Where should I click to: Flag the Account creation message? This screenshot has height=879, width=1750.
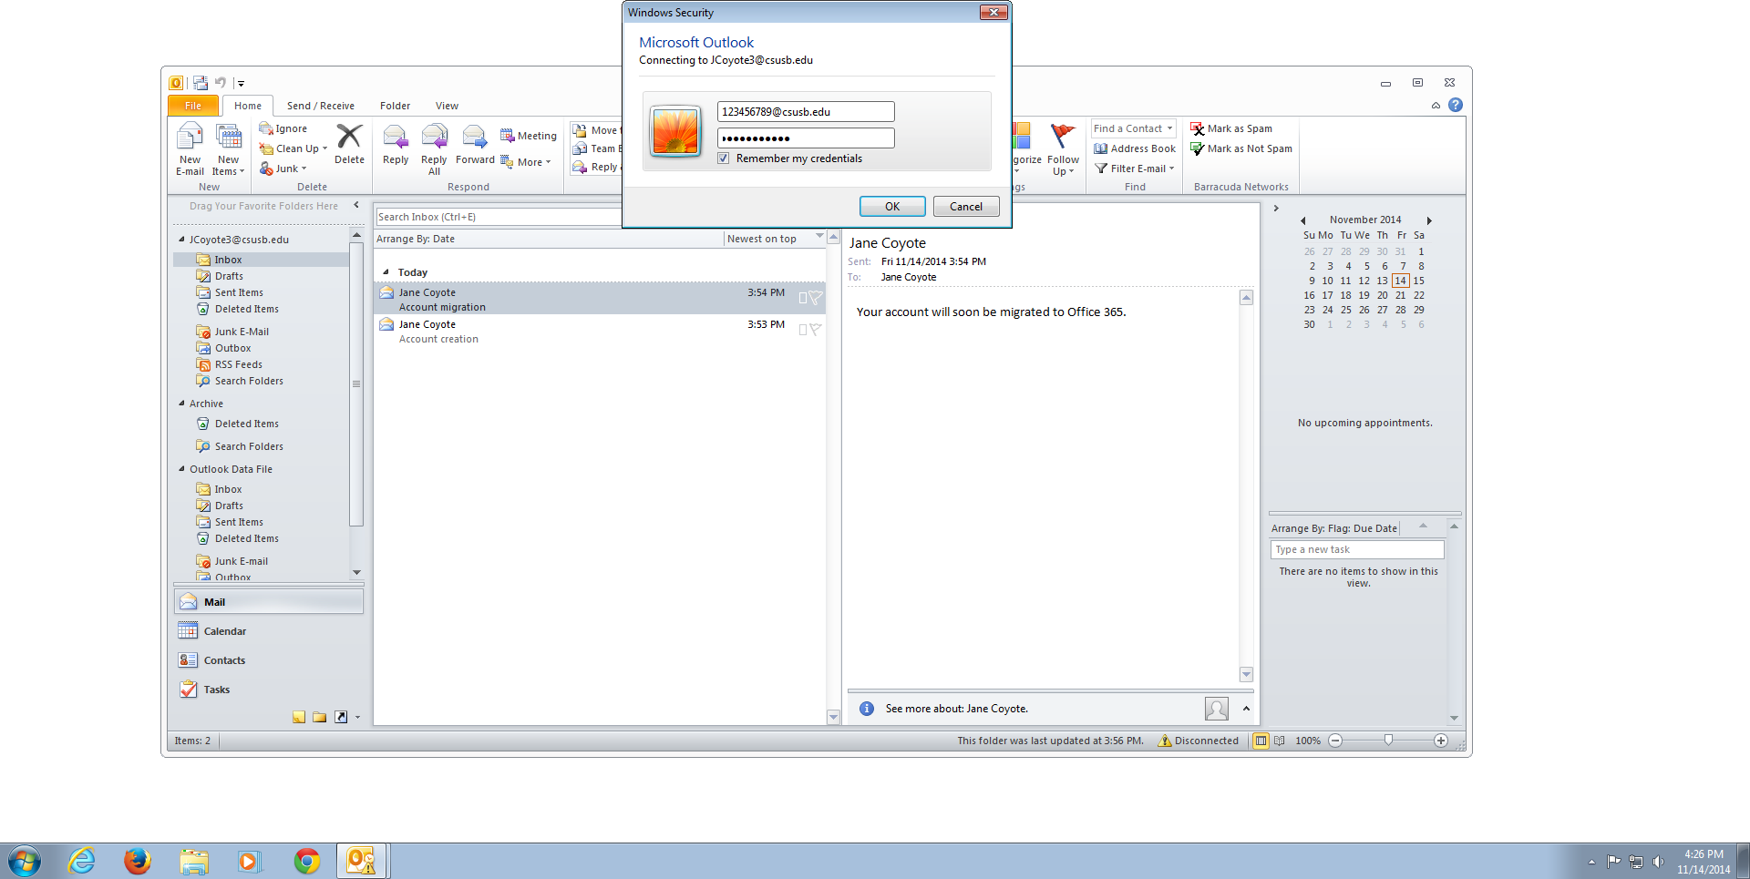point(816,329)
